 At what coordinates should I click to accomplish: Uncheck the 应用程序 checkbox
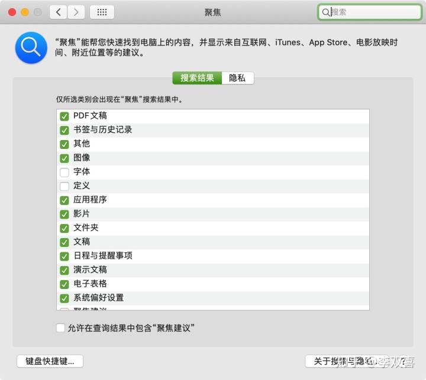pyautogui.click(x=64, y=200)
